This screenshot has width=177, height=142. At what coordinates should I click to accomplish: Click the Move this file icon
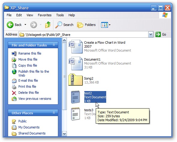coord(14,60)
